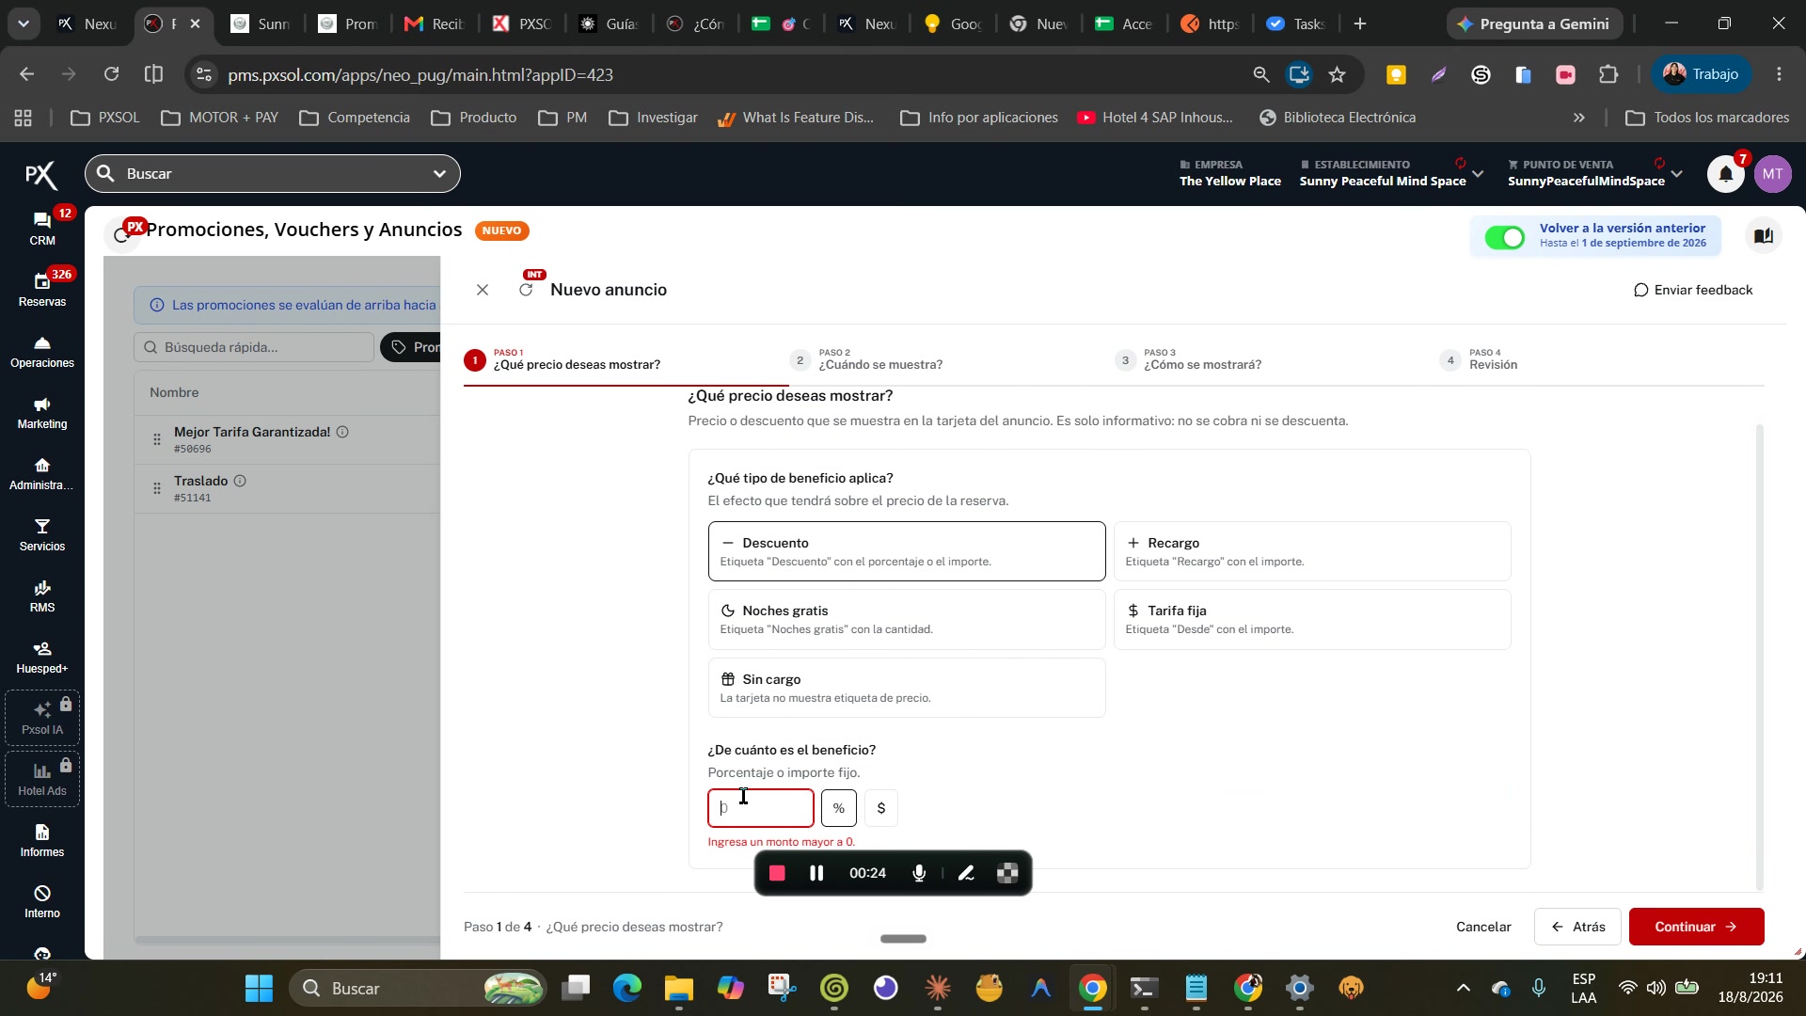
Task: Open the Operaciones sidebar section
Action: pos(42,352)
